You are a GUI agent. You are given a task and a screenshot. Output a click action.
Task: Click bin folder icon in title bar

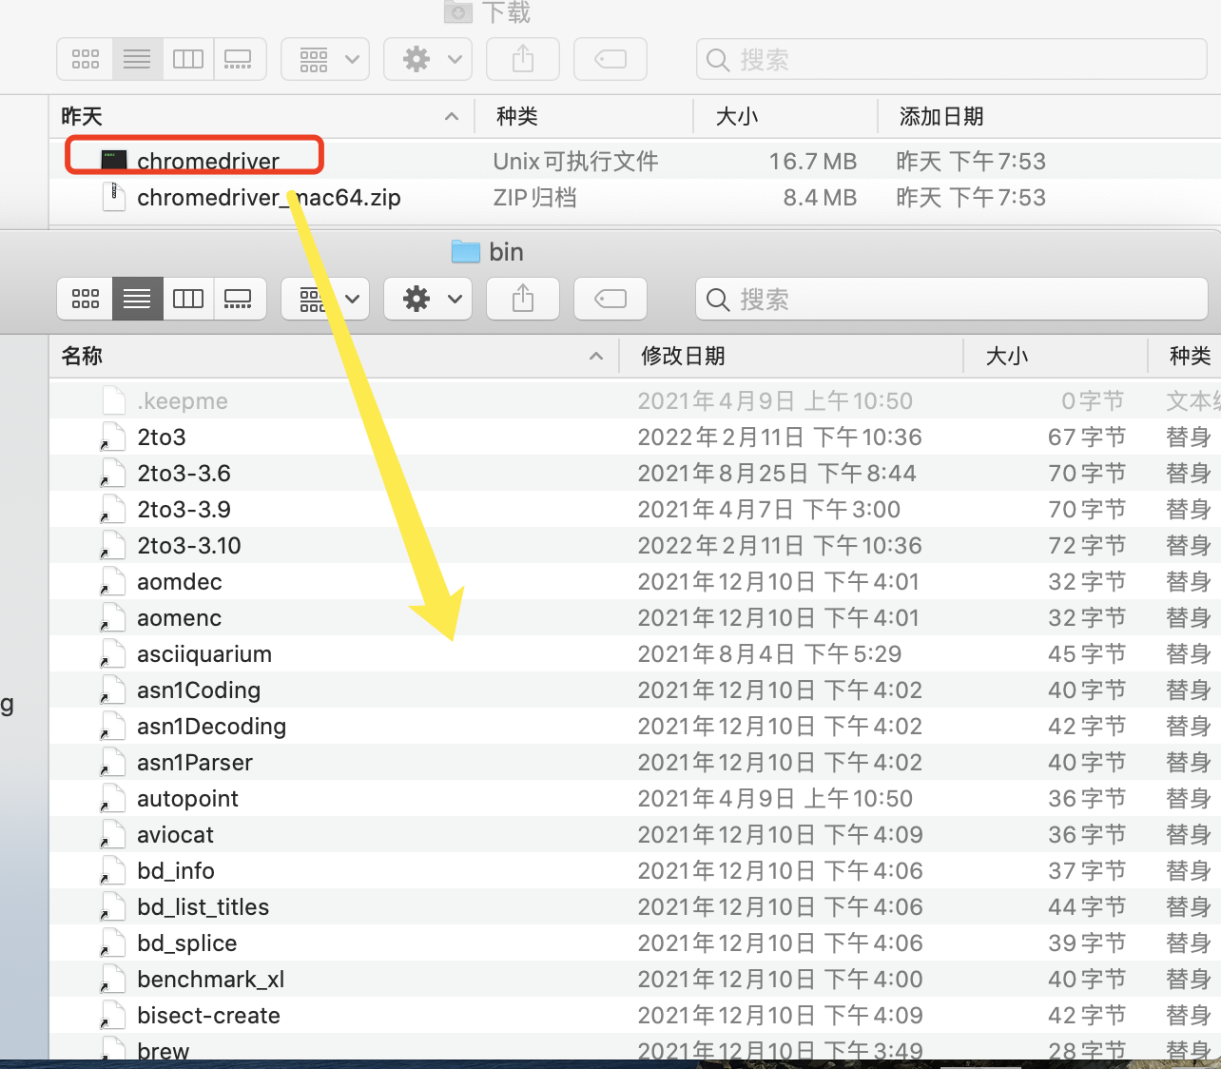coord(465,251)
